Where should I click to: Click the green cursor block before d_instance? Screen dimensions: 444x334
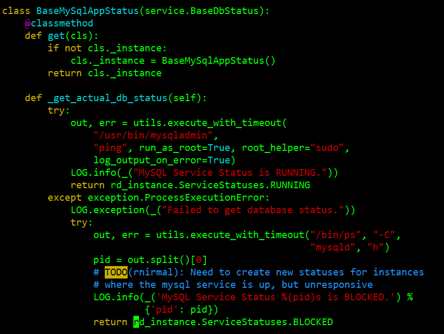[136, 322]
